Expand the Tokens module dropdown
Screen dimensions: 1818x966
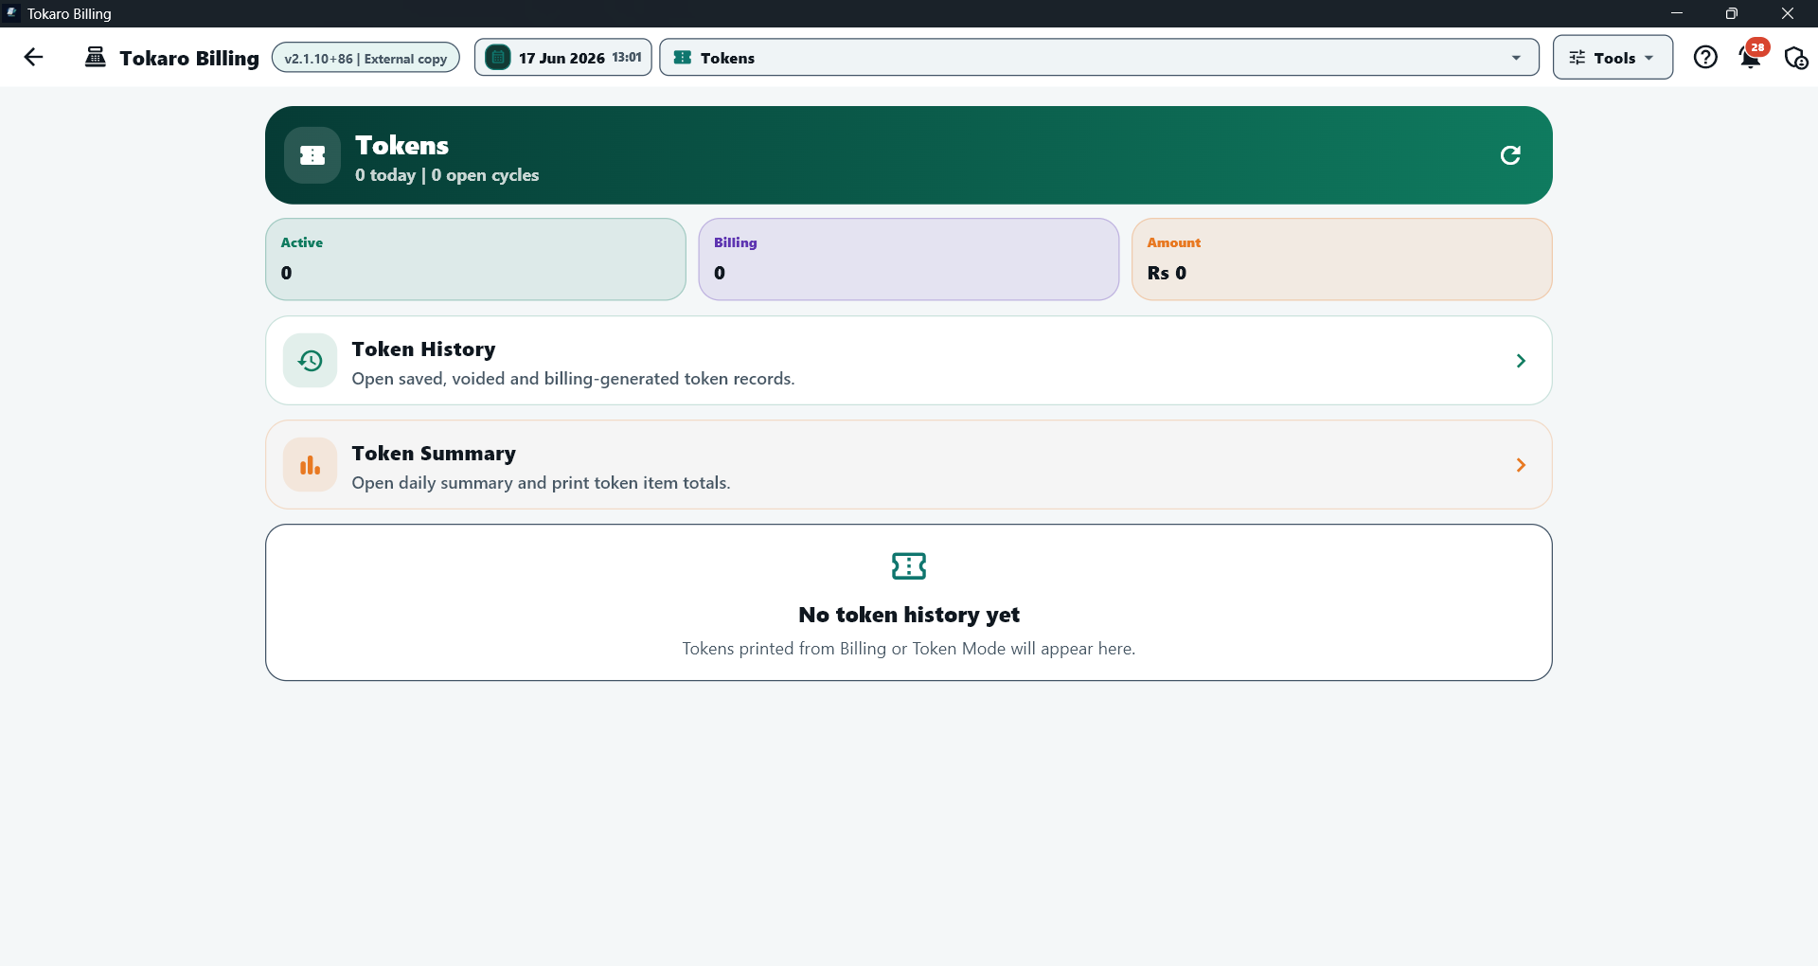coord(1098,58)
